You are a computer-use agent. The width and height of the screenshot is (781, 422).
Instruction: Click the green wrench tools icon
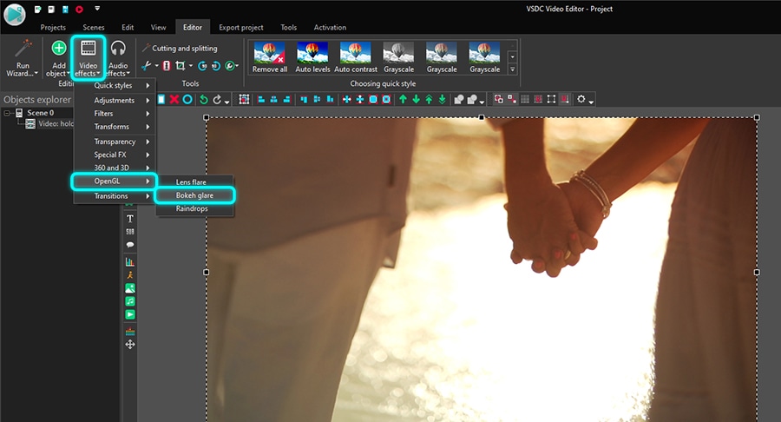click(x=230, y=66)
